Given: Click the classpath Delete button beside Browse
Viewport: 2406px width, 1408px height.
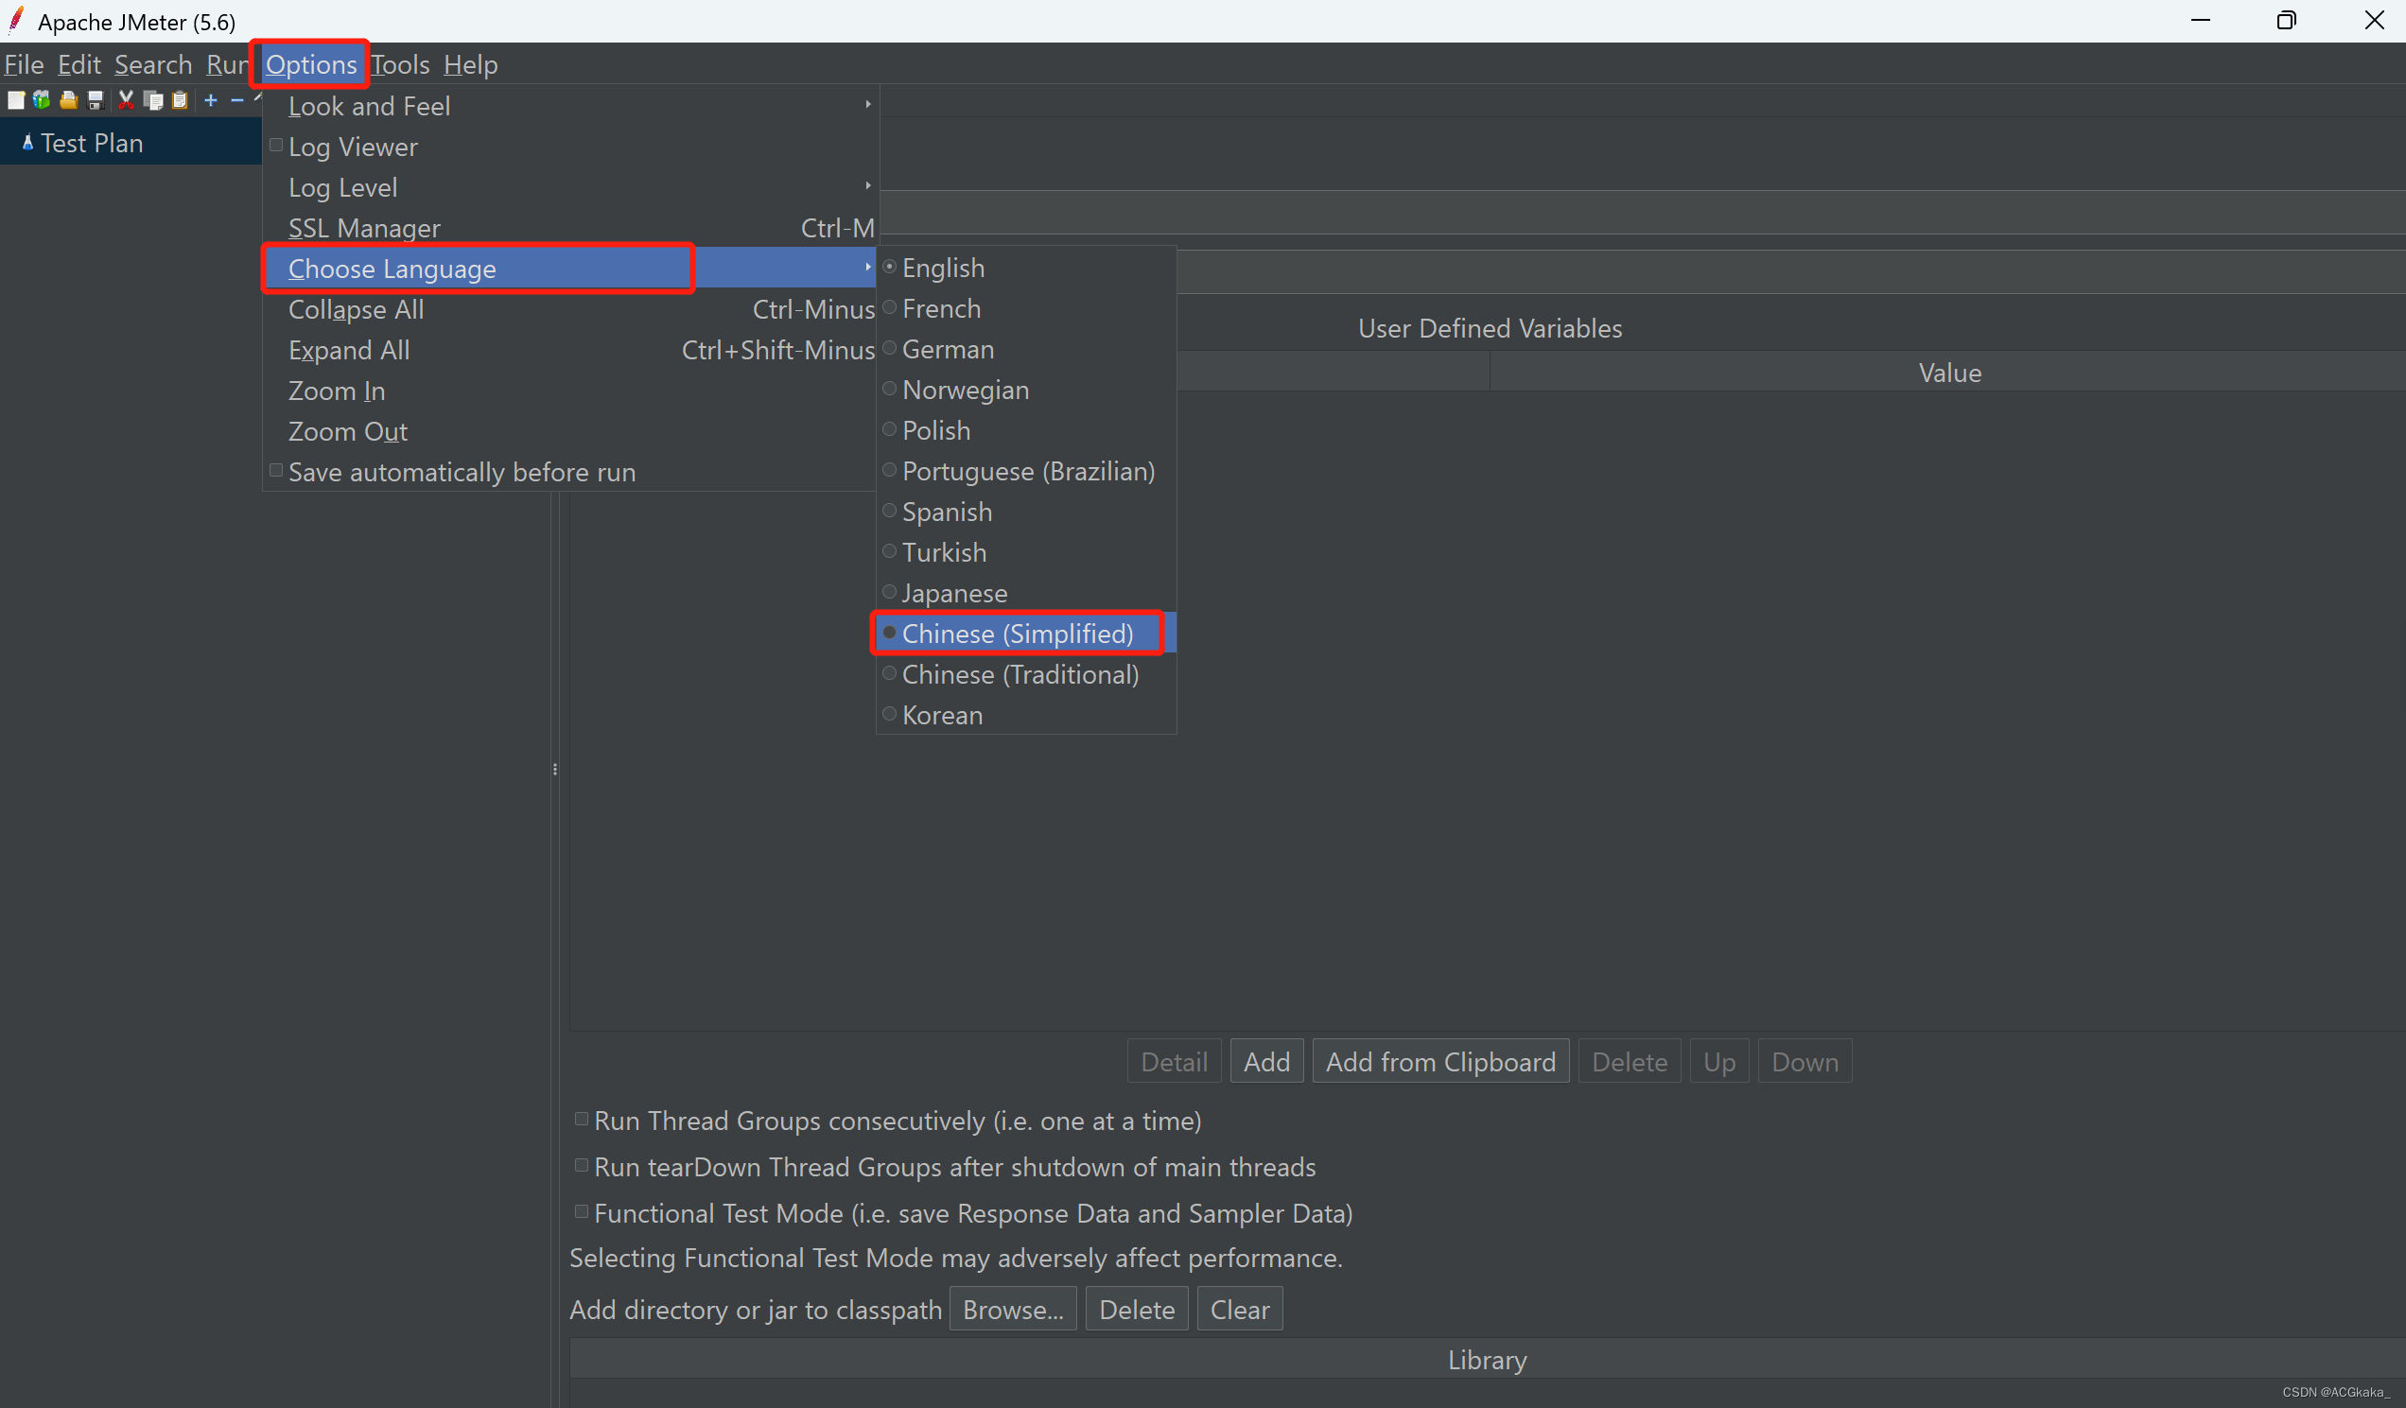Looking at the screenshot, I should point(1137,1309).
